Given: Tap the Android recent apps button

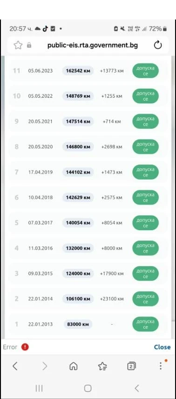Looking at the screenshot, I should pyautogui.click(x=39, y=388).
